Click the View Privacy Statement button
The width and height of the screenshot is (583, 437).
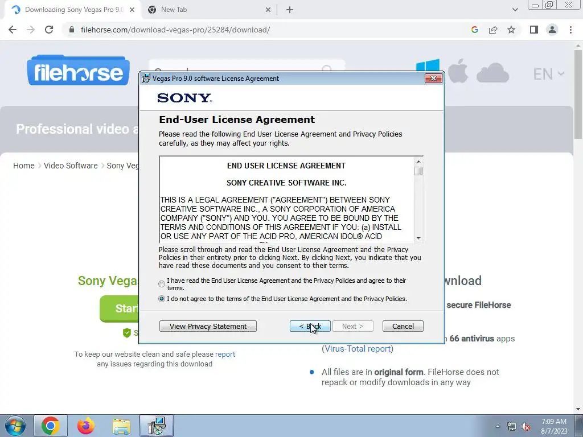tap(208, 326)
